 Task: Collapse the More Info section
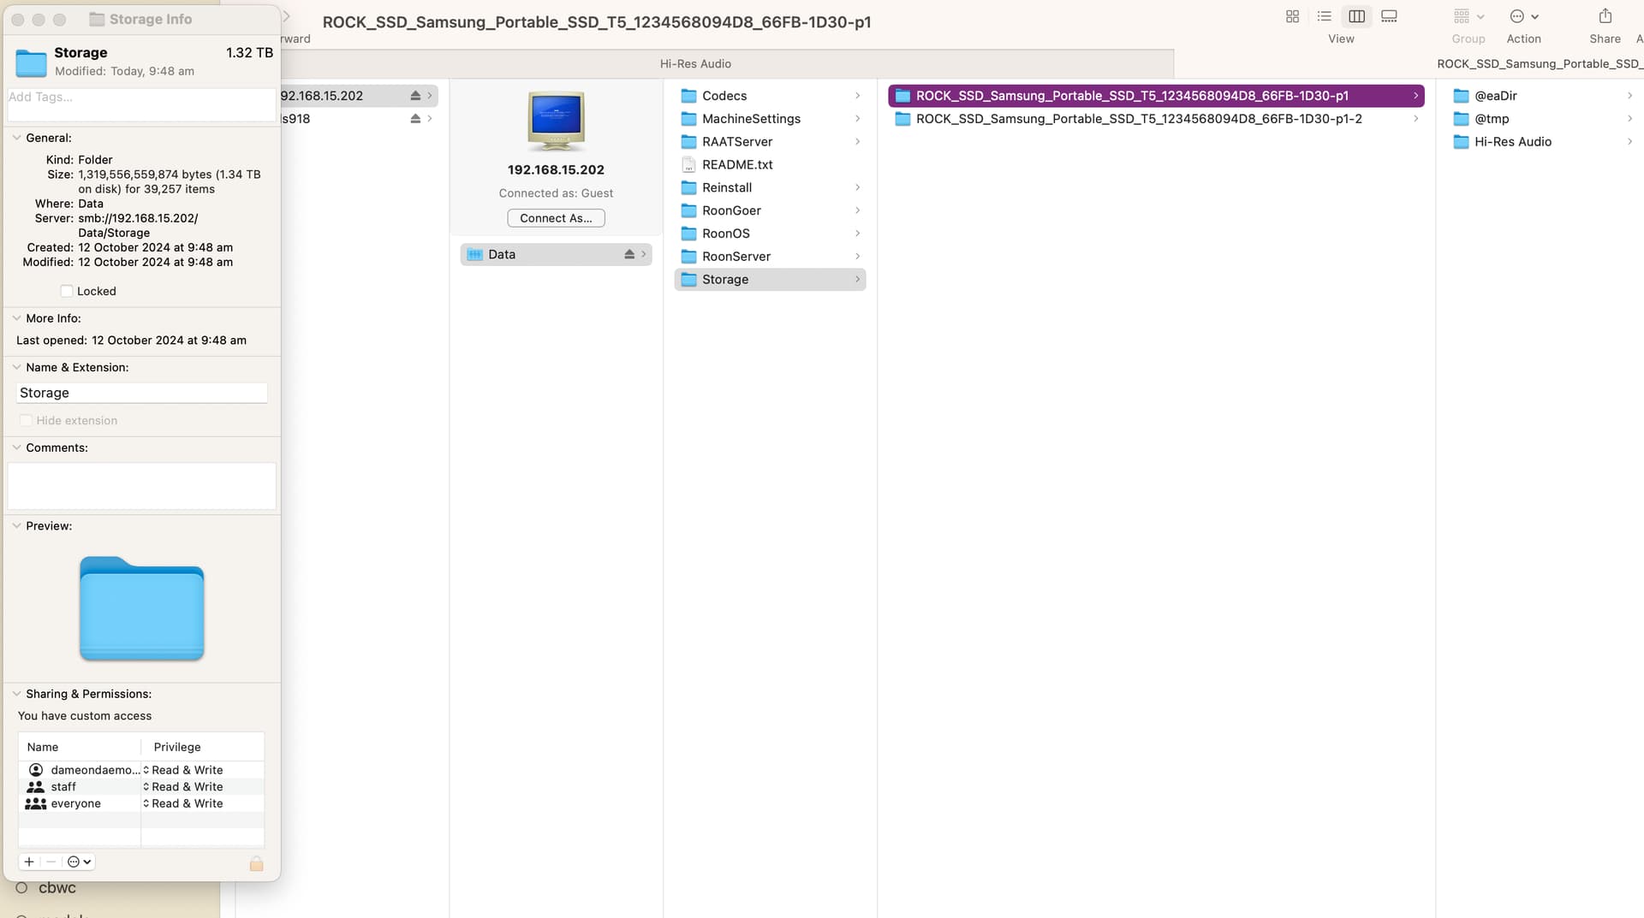pos(16,318)
